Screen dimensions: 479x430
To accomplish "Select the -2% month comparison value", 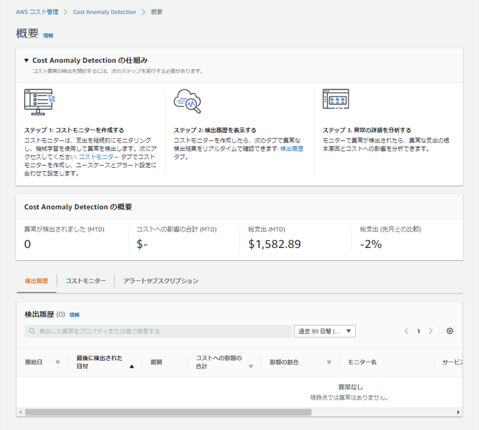I will [371, 244].
